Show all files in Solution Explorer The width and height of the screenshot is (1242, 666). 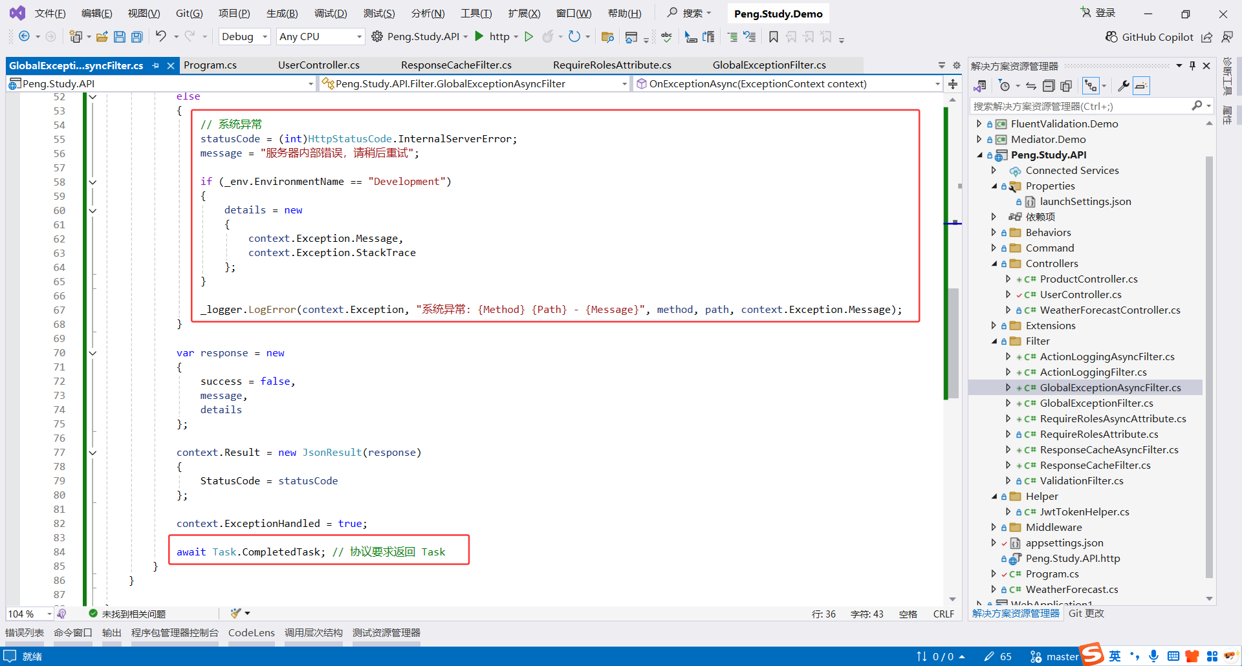pos(1066,86)
